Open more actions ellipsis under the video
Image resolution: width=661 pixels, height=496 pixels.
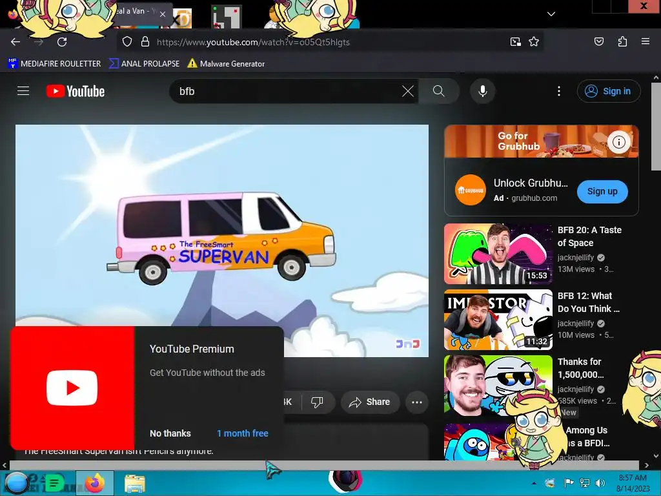coord(417,402)
